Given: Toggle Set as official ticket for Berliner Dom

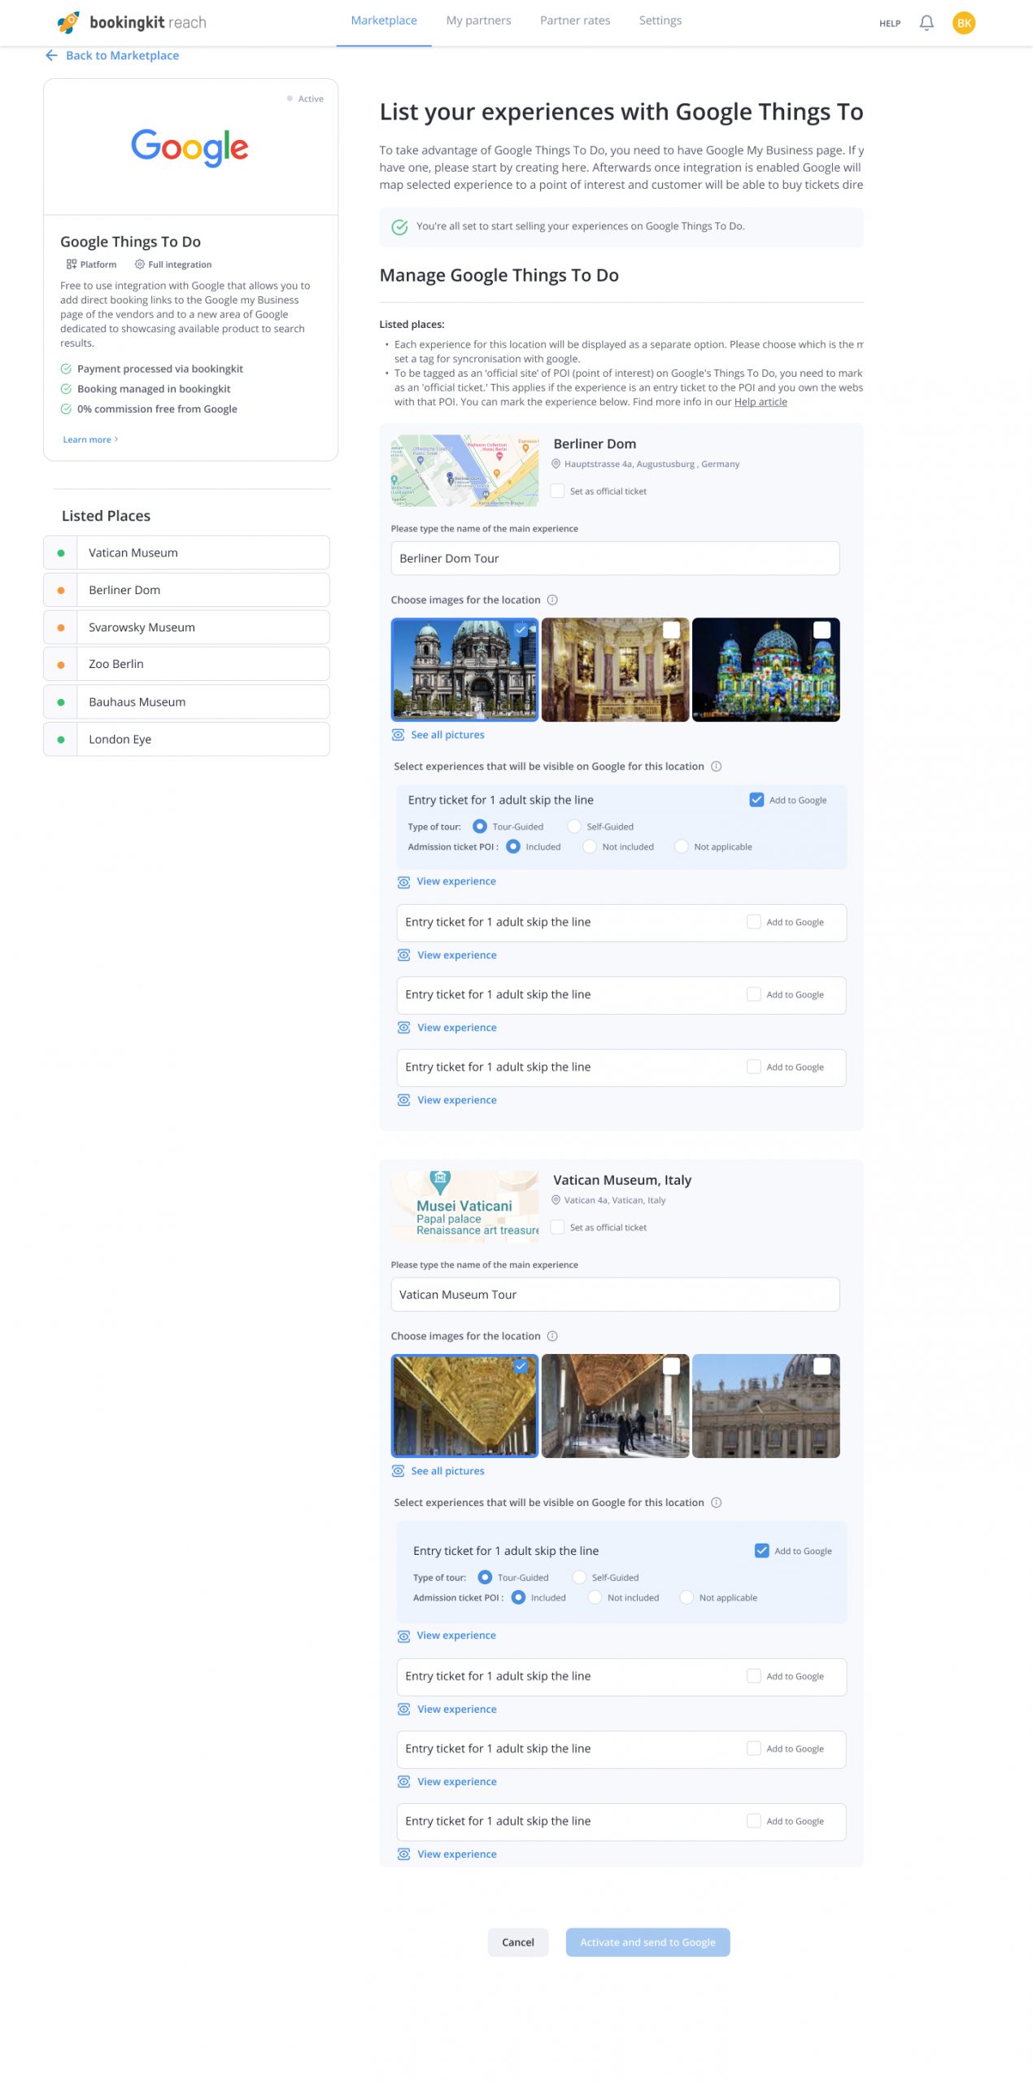Looking at the screenshot, I should [x=557, y=491].
